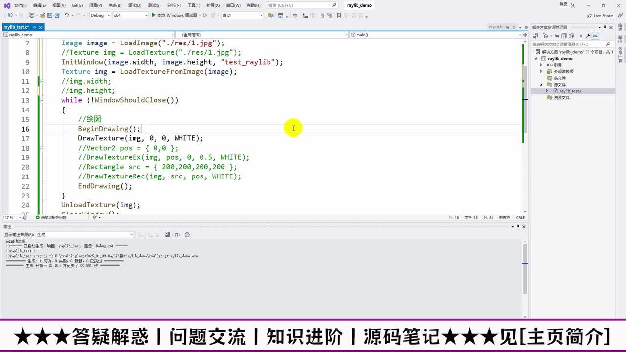Click the Save All icon in toolbar
626x352 pixels.
point(57,15)
